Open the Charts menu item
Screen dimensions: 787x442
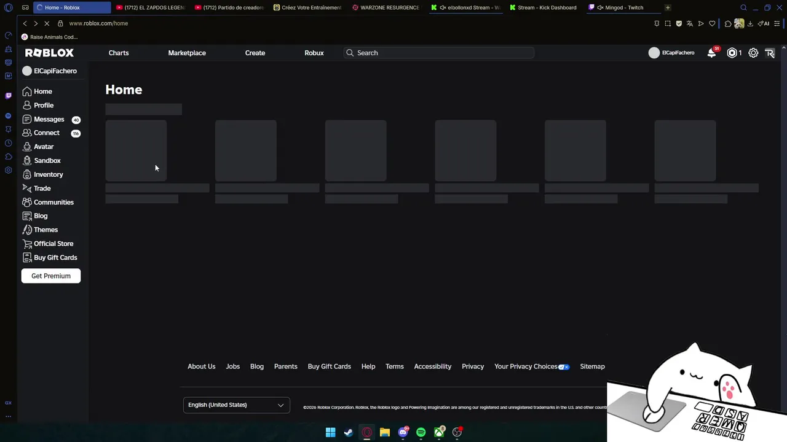[x=119, y=53]
